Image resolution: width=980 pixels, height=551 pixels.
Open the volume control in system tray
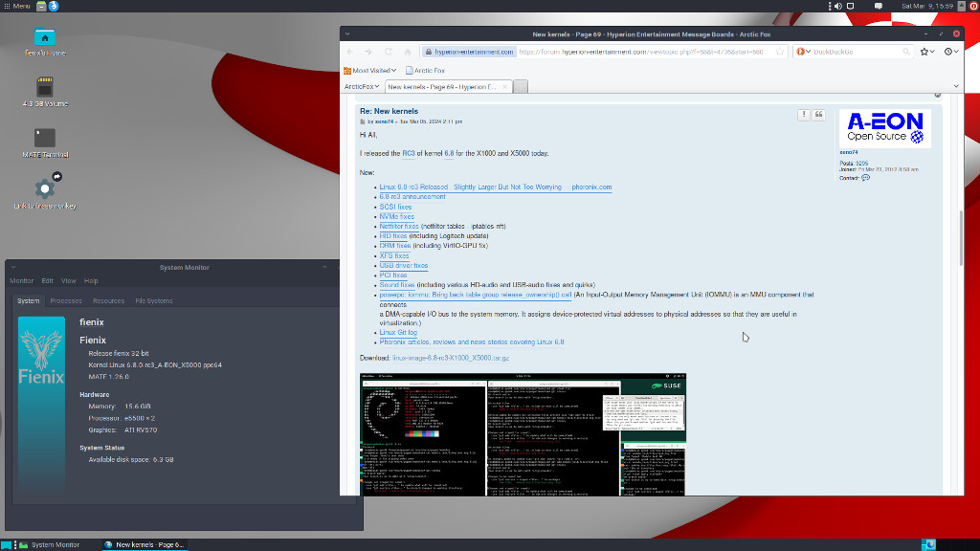click(x=838, y=6)
